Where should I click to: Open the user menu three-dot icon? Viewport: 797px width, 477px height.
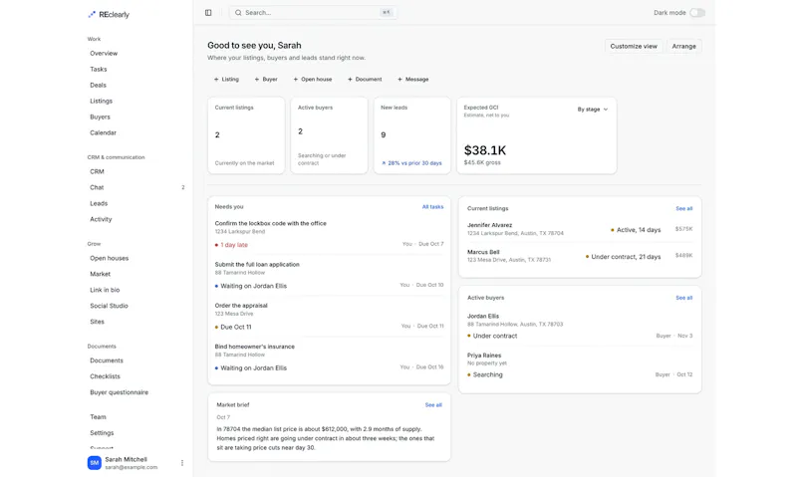click(x=182, y=463)
